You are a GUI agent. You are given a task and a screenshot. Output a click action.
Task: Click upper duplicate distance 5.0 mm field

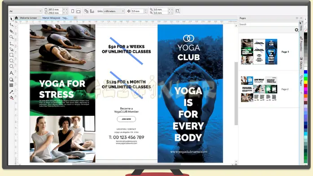point(161,9)
